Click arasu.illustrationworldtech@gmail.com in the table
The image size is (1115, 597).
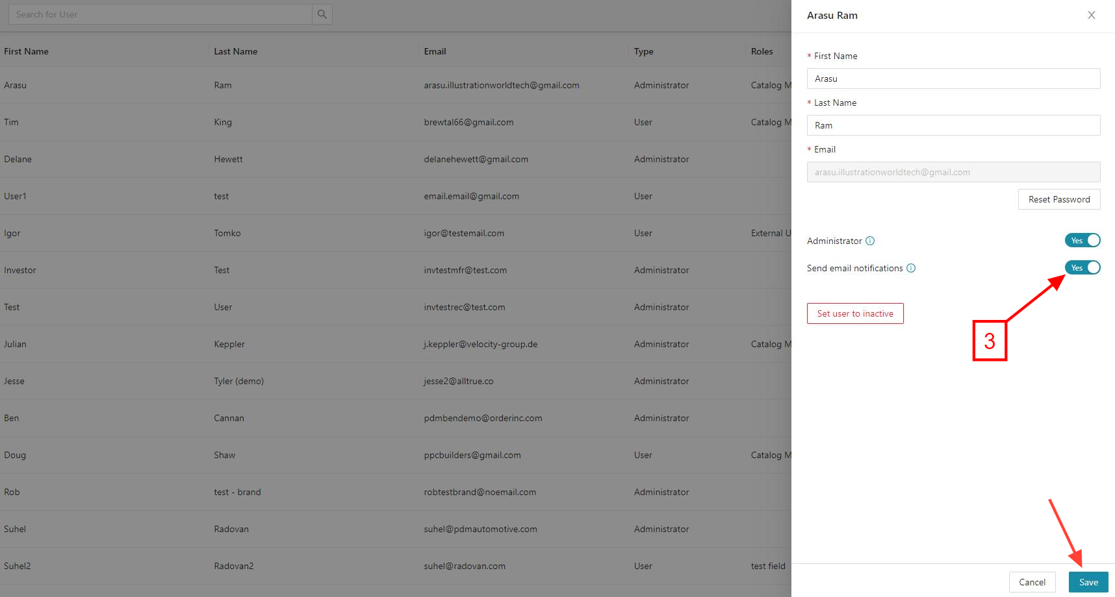(x=502, y=85)
